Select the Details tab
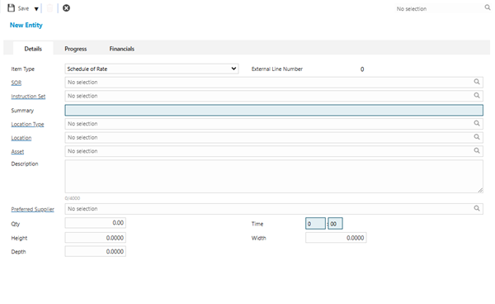 point(33,49)
